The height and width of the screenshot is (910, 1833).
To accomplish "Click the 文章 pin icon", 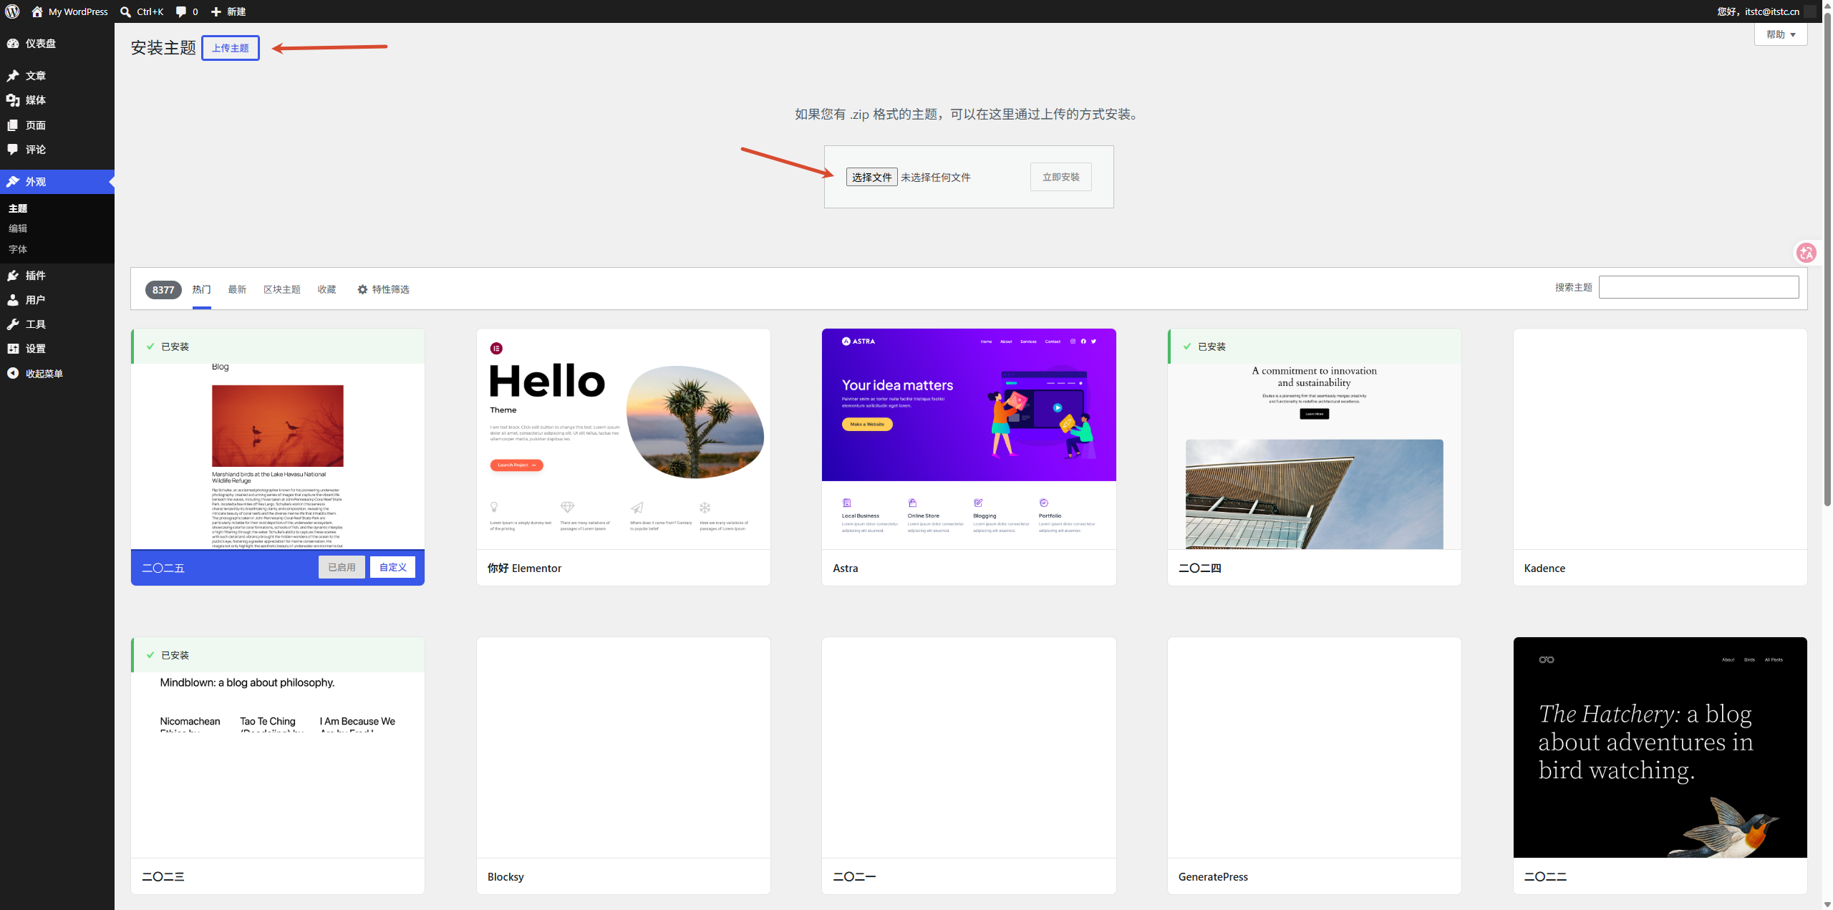I will click(13, 76).
